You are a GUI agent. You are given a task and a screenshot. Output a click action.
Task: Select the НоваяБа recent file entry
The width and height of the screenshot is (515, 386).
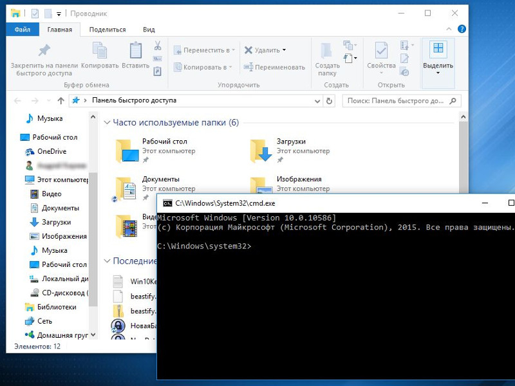pyautogui.click(x=135, y=326)
